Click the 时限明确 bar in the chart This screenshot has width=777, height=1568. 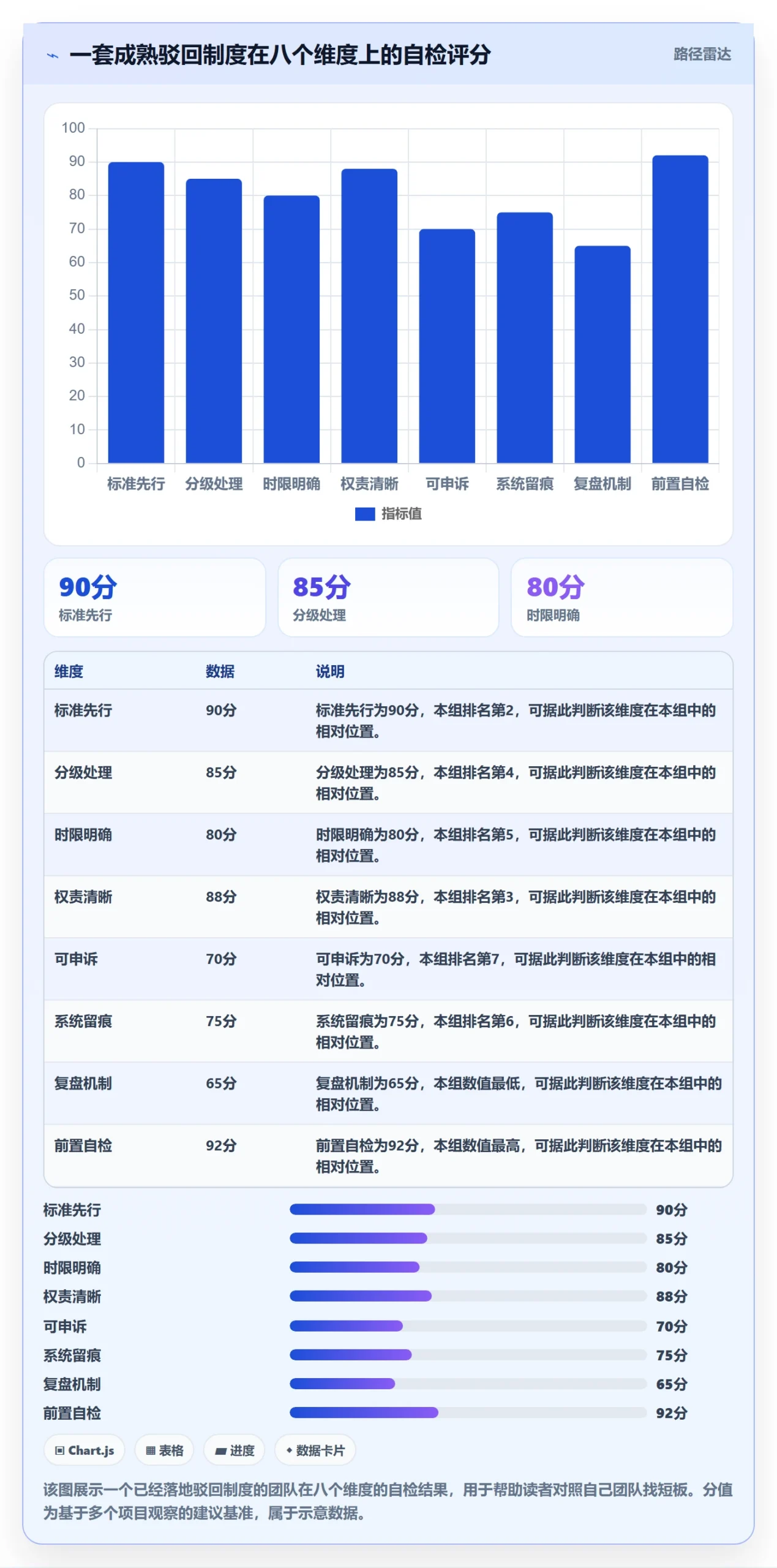pyautogui.click(x=291, y=329)
